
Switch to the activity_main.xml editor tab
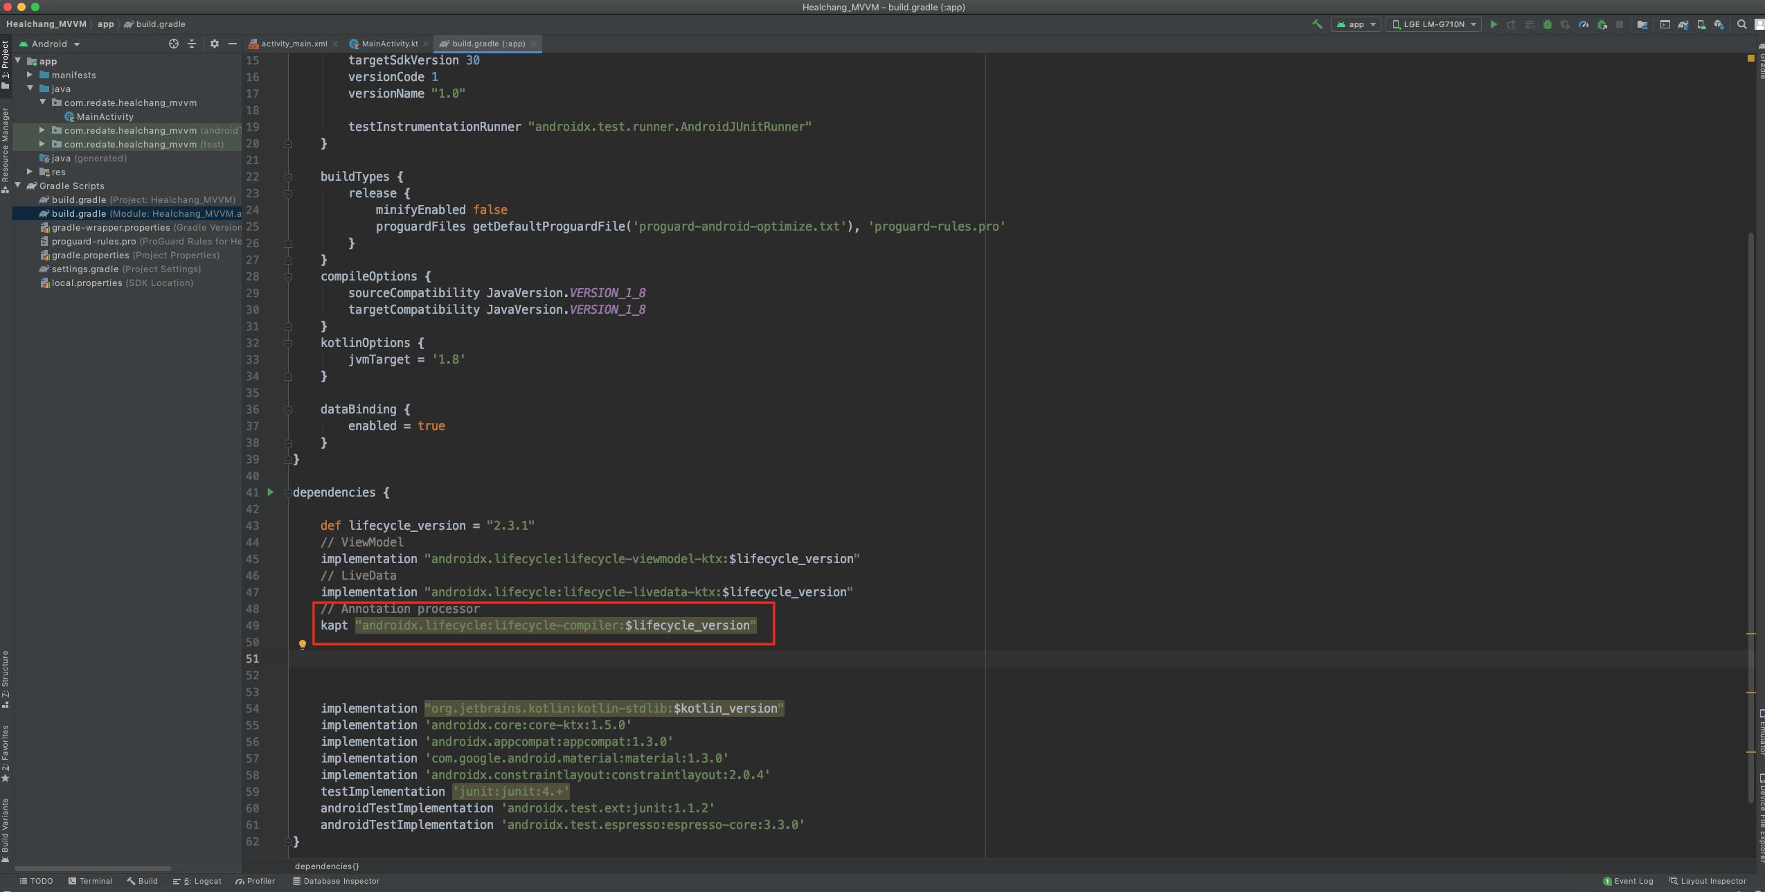click(294, 44)
